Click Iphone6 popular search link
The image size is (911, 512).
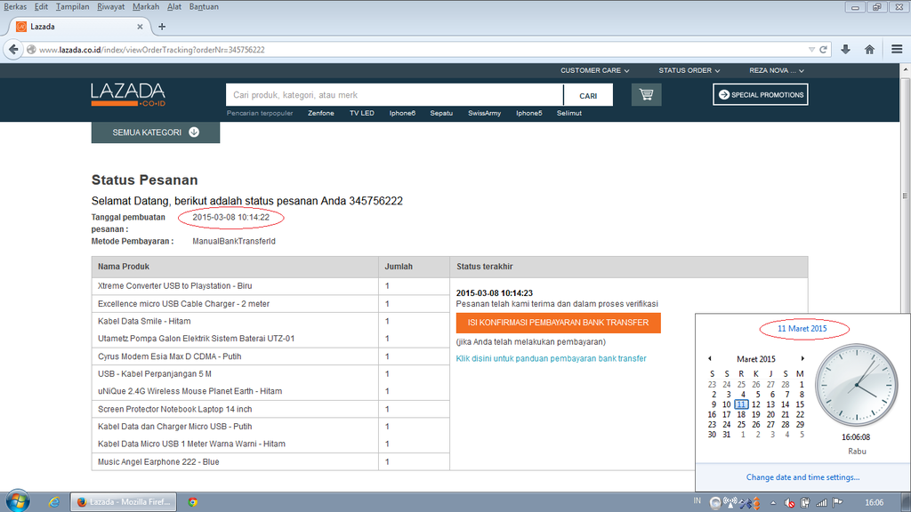pyautogui.click(x=402, y=113)
